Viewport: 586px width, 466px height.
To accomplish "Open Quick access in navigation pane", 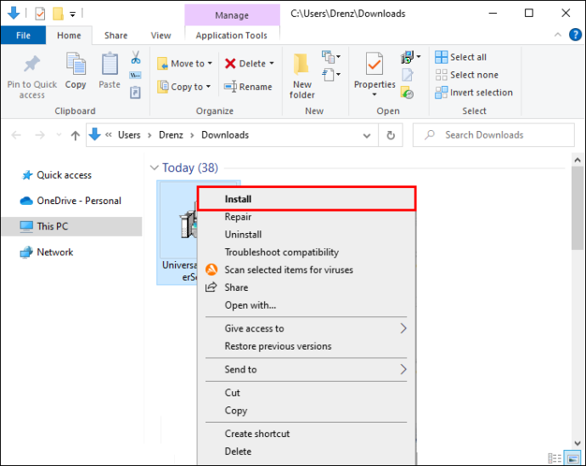I will pos(64,175).
